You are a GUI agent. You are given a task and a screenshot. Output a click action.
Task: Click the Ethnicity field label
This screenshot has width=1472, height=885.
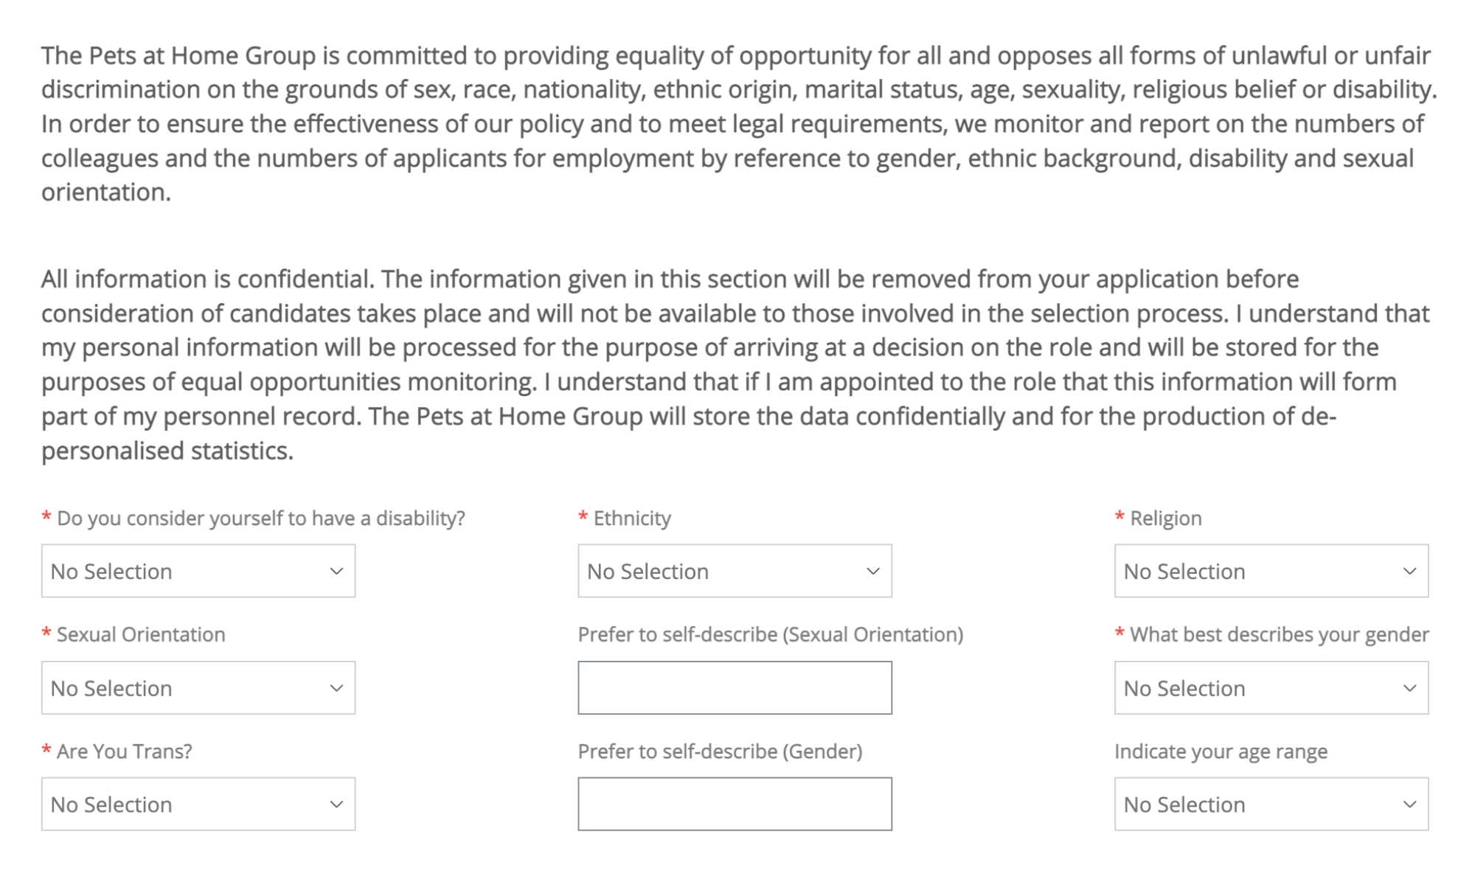(x=631, y=518)
